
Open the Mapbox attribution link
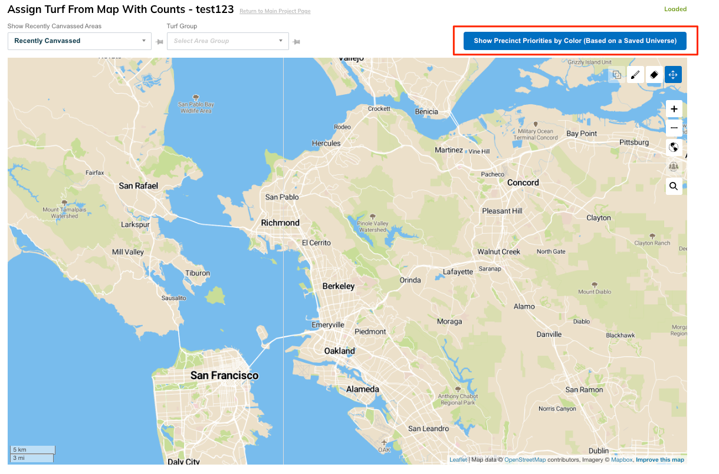[622, 460]
